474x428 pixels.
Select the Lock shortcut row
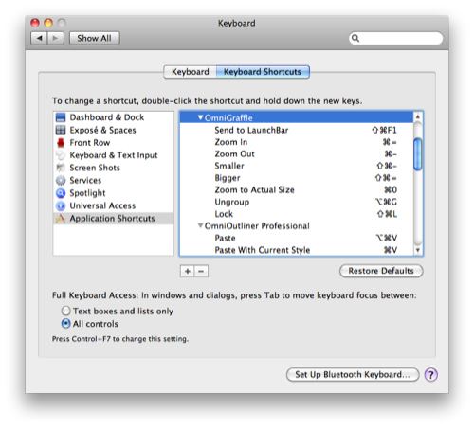click(297, 214)
